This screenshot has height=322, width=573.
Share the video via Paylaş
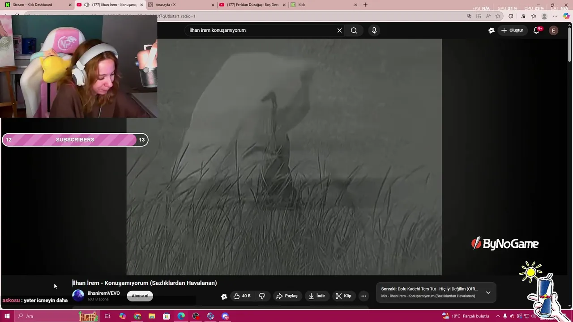click(x=287, y=296)
